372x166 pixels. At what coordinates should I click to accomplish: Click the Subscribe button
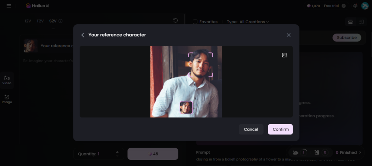[x=347, y=37]
